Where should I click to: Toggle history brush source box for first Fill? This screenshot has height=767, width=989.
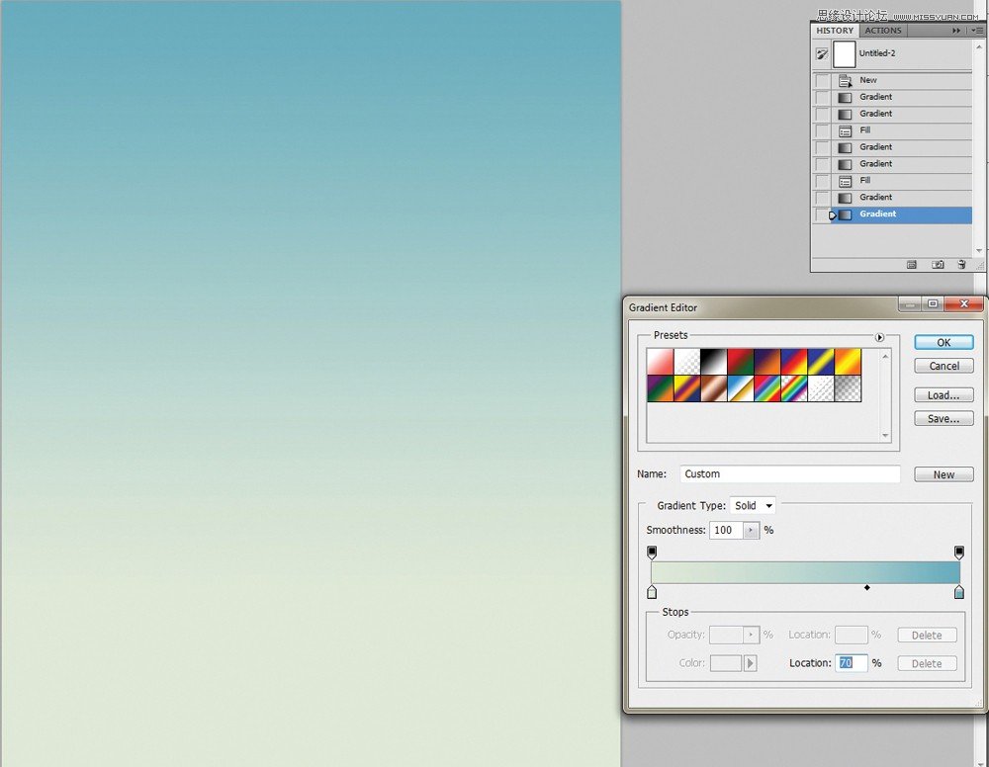pyautogui.click(x=822, y=131)
